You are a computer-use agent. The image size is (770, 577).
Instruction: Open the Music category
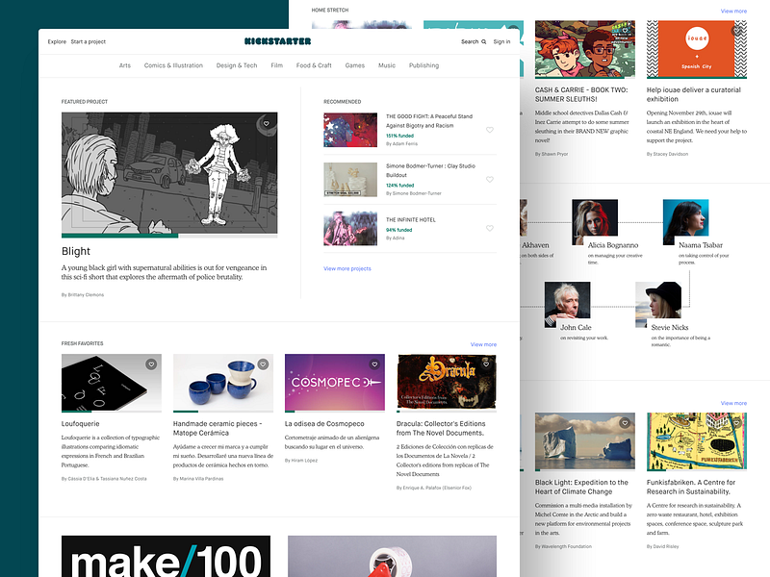[x=387, y=65]
